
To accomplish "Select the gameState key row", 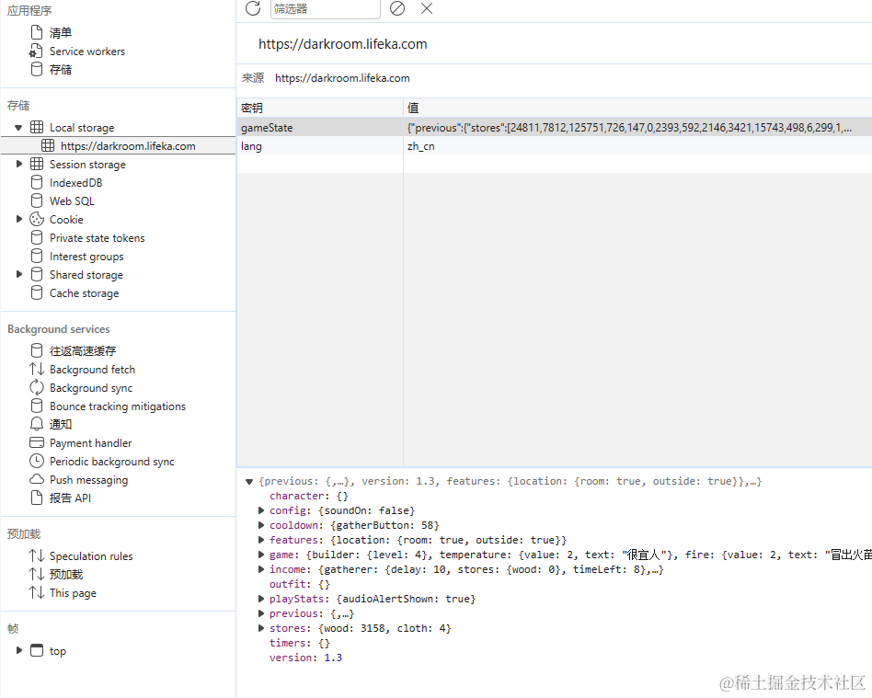I will (x=555, y=127).
